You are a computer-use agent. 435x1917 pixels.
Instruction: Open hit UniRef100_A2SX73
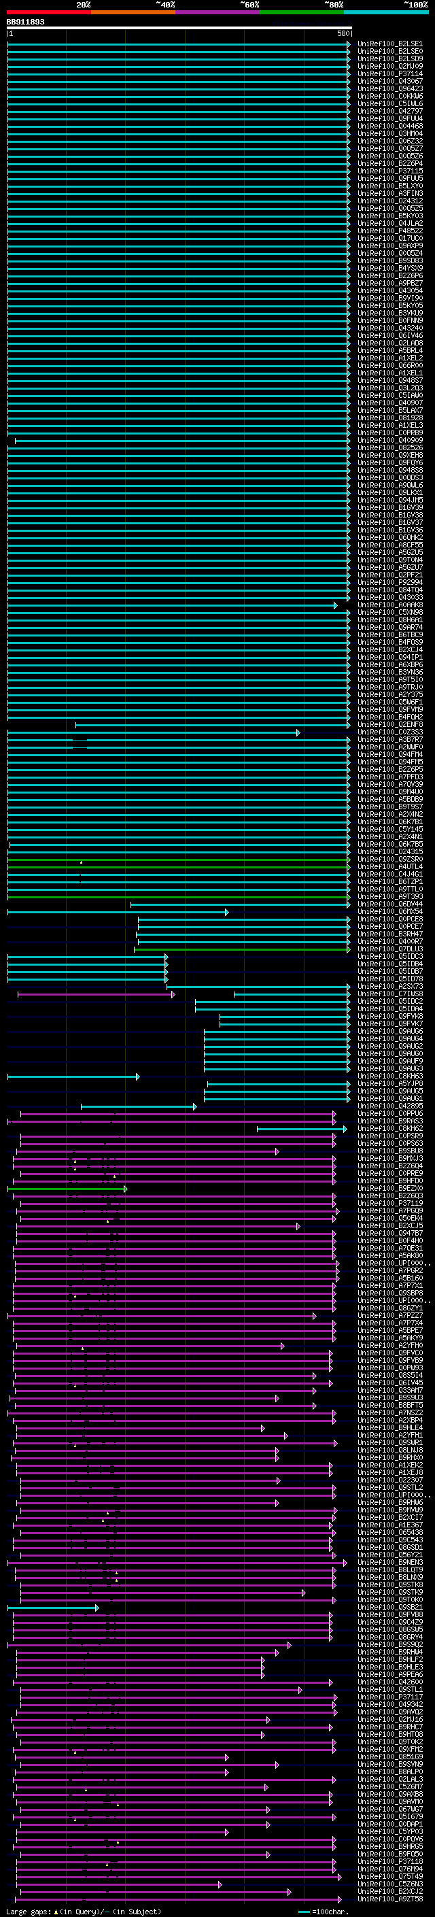coord(390,987)
